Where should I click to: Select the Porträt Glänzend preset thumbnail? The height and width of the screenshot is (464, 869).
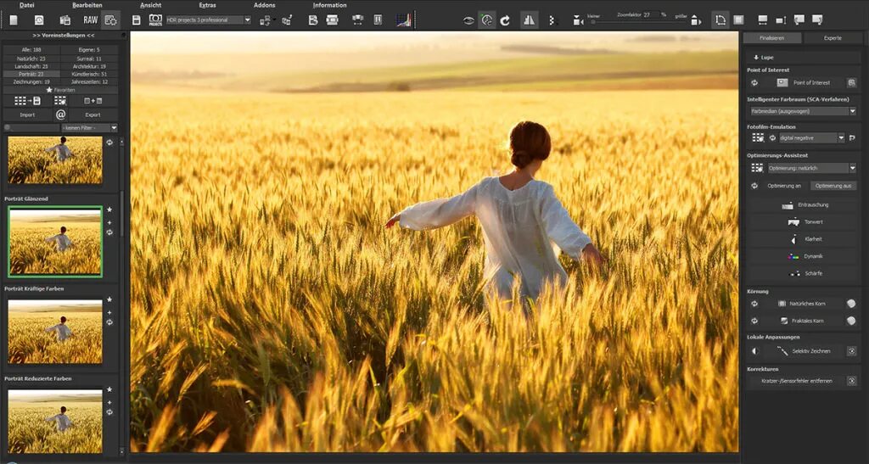coord(55,242)
